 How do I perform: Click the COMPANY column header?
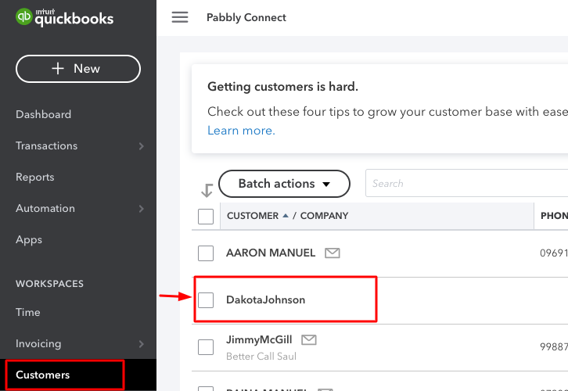[x=324, y=216]
